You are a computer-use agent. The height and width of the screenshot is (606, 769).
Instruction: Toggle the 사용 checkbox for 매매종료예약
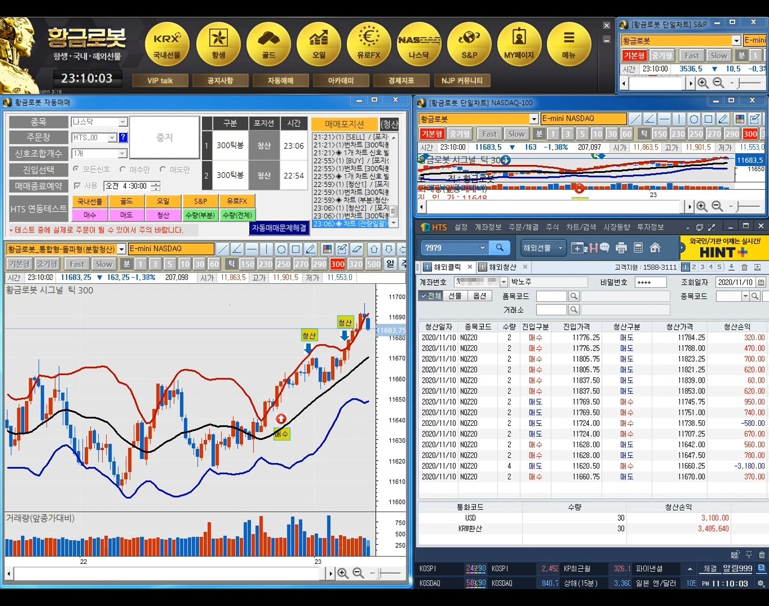(x=77, y=186)
